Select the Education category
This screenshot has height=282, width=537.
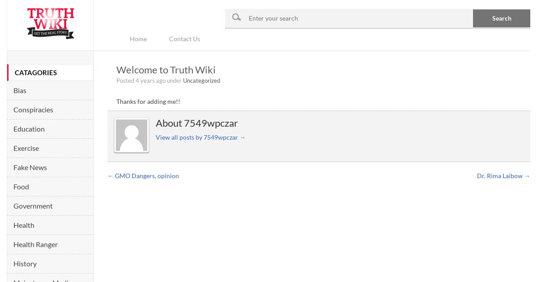pyautogui.click(x=50, y=129)
